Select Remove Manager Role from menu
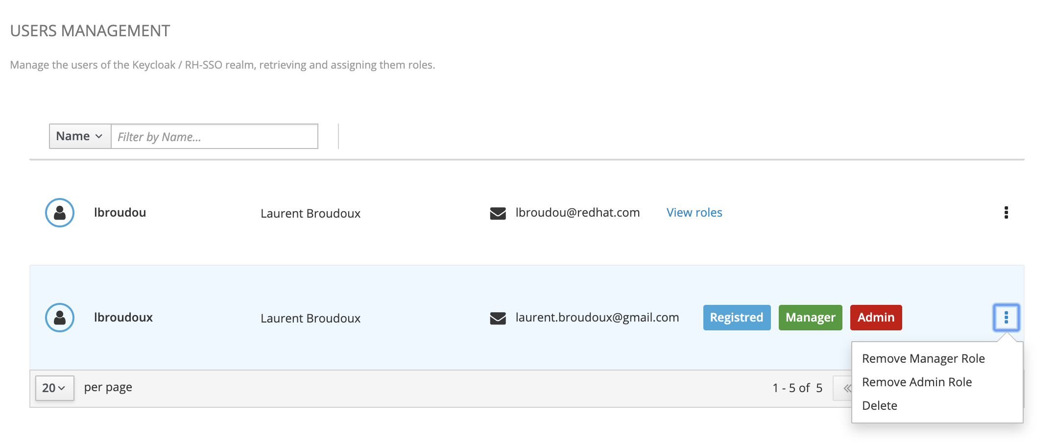 (x=923, y=359)
